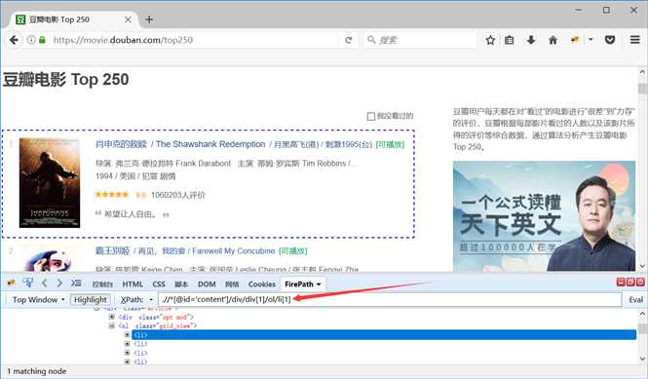Click the 豆瓣电影 Top 250 page heading
The height and width of the screenshot is (379, 648).
point(66,79)
